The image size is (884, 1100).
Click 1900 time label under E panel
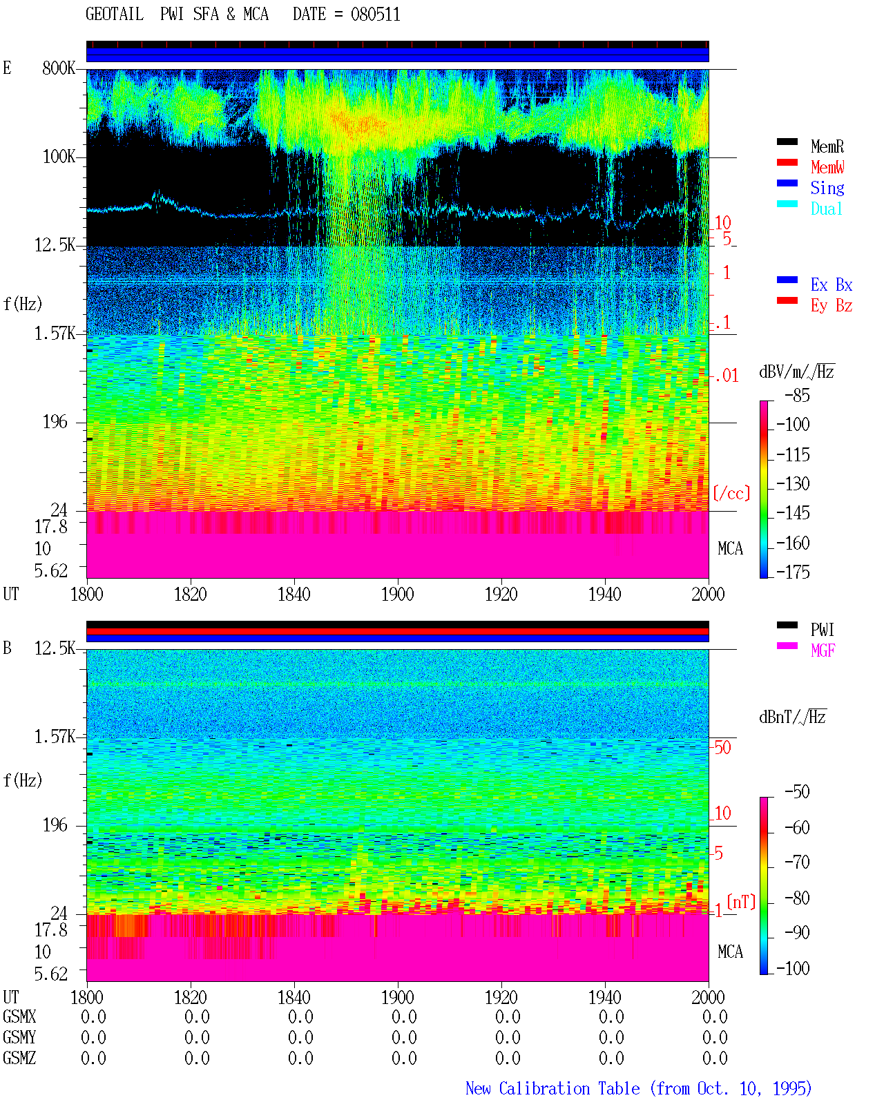coord(398,594)
